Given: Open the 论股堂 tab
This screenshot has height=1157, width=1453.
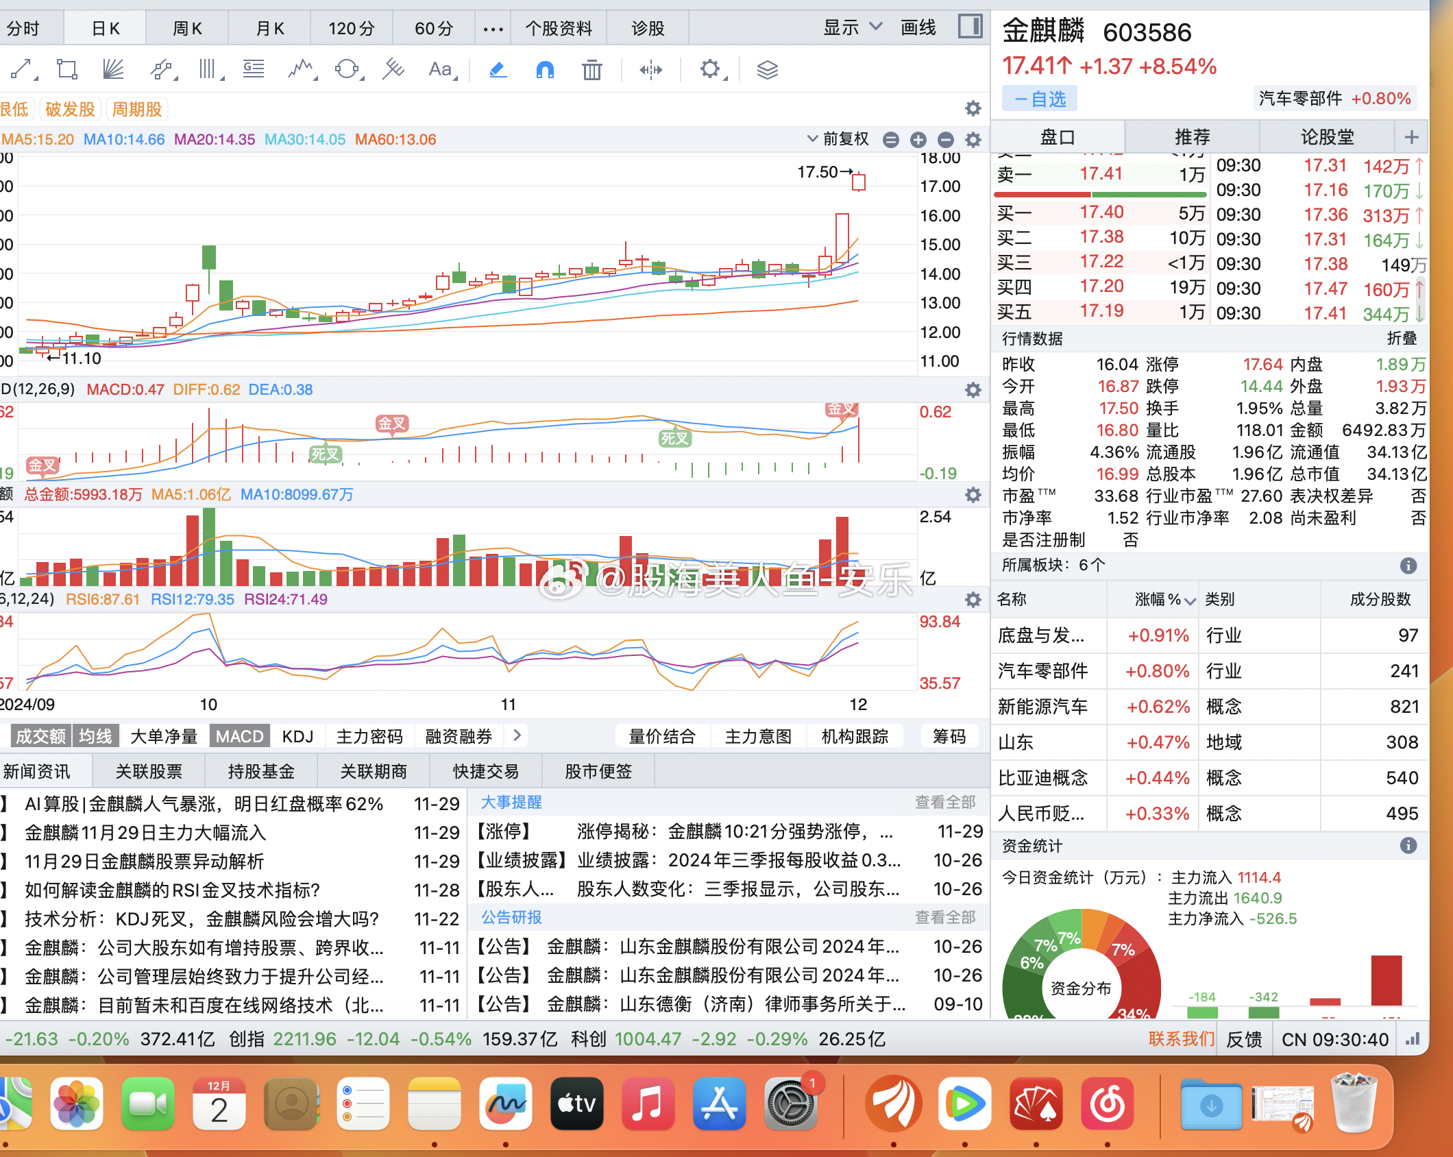Looking at the screenshot, I should click(x=1327, y=137).
